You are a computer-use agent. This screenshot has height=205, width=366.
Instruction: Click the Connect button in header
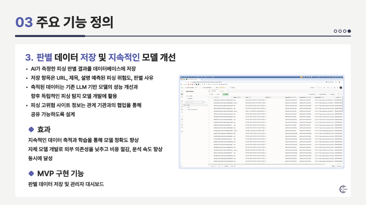233,87
